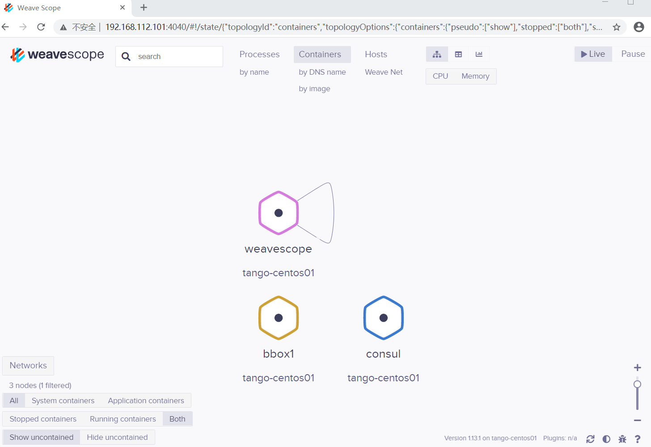Group containers by image

[314, 89]
